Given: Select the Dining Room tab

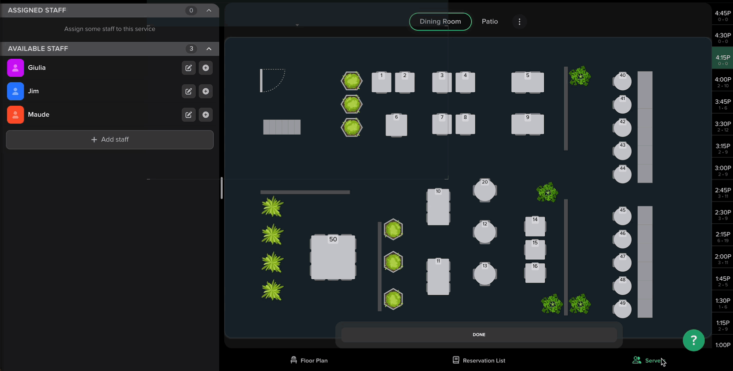Looking at the screenshot, I should pyautogui.click(x=440, y=22).
